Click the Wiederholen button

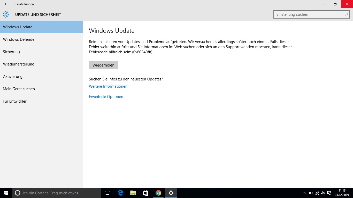click(x=103, y=65)
